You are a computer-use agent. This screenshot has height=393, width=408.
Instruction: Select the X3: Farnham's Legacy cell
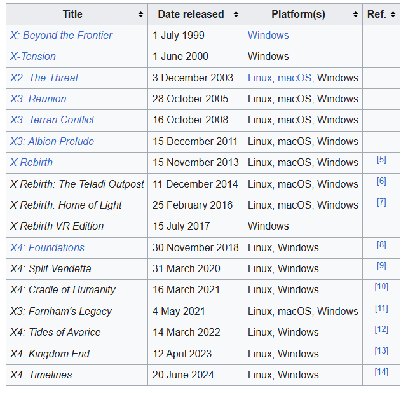pyautogui.click(x=77, y=312)
